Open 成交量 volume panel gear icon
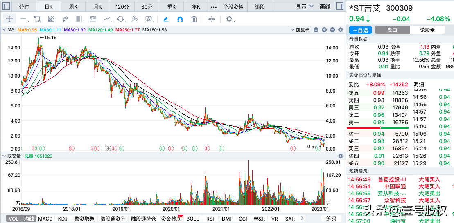Image resolution: width=454 pixels, height=223 pixels. pyautogui.click(x=341, y=156)
